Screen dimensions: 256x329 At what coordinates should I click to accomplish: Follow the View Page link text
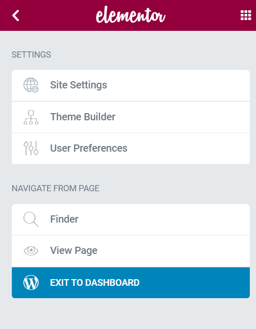coord(74,250)
